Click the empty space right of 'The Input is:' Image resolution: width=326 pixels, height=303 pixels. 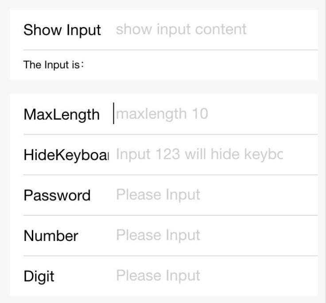click(199, 65)
